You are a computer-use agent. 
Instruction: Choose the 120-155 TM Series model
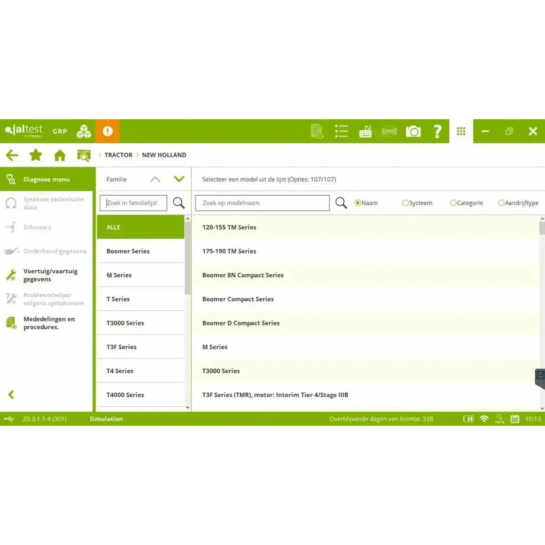(x=366, y=227)
